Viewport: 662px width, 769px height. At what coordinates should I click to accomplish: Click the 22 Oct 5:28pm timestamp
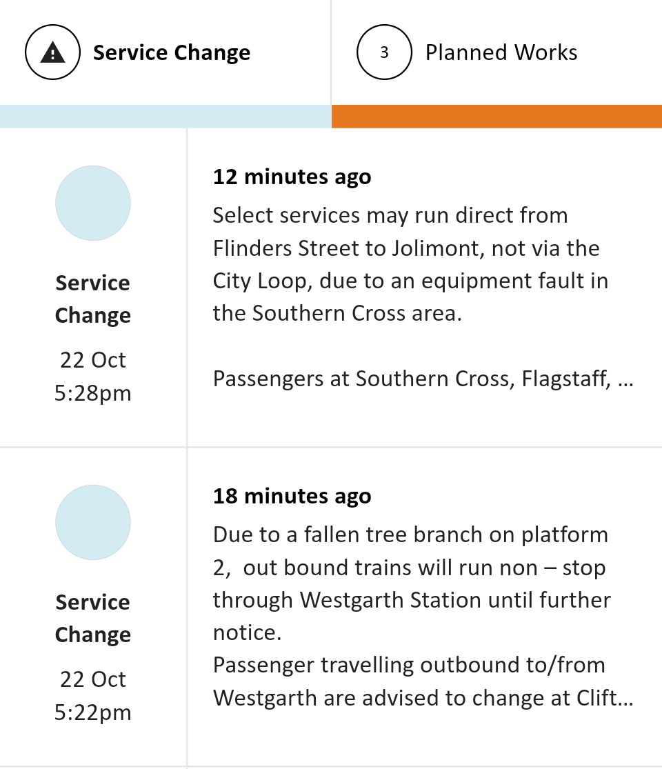pos(93,377)
